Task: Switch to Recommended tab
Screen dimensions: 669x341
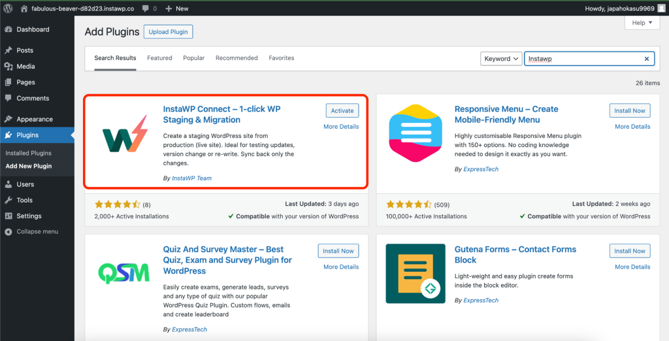Action: click(x=237, y=58)
